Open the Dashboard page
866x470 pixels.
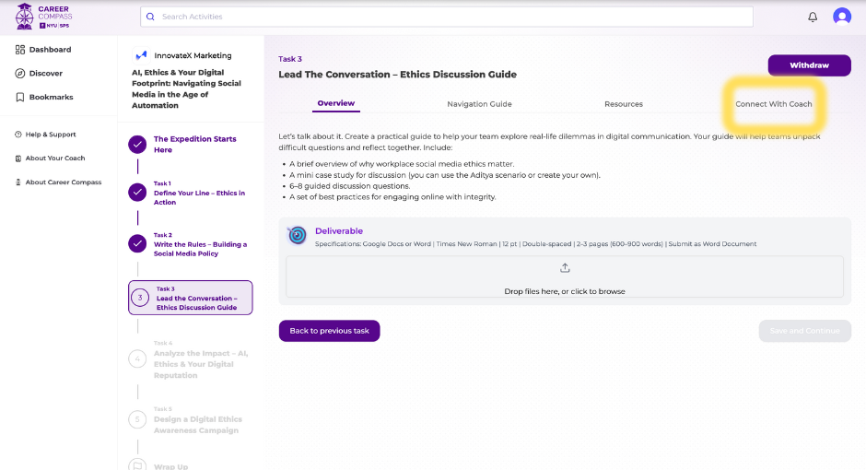coord(49,50)
